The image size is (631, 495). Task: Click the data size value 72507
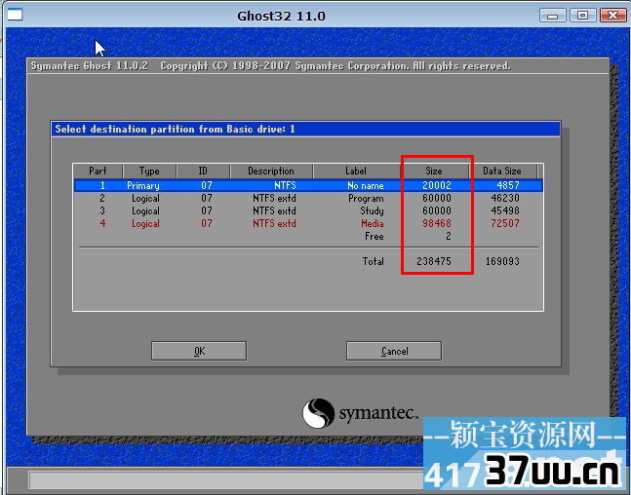click(x=505, y=223)
